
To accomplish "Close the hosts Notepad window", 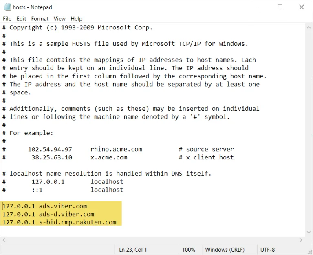I will point(302,7).
